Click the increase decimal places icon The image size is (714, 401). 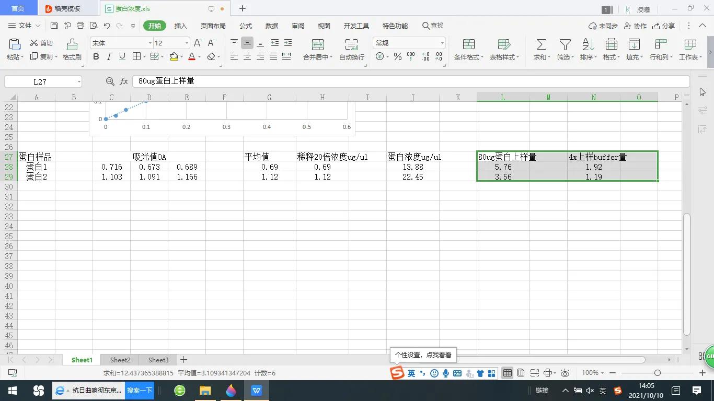[x=425, y=56]
